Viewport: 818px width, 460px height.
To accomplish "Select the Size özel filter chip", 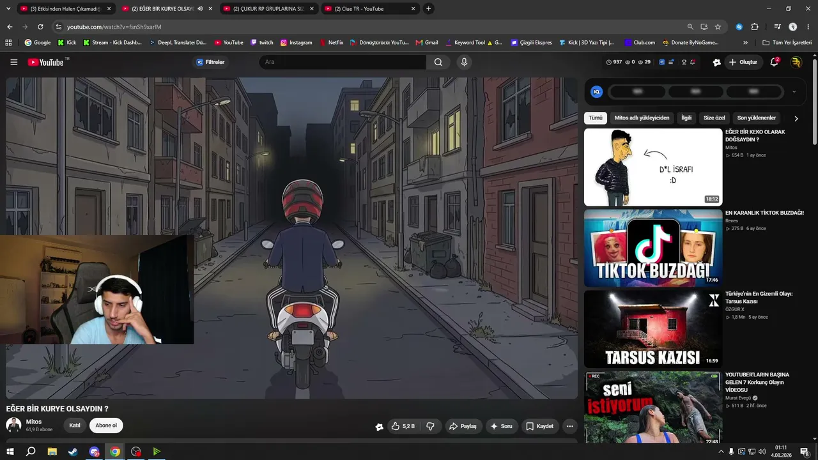I will pyautogui.click(x=714, y=118).
